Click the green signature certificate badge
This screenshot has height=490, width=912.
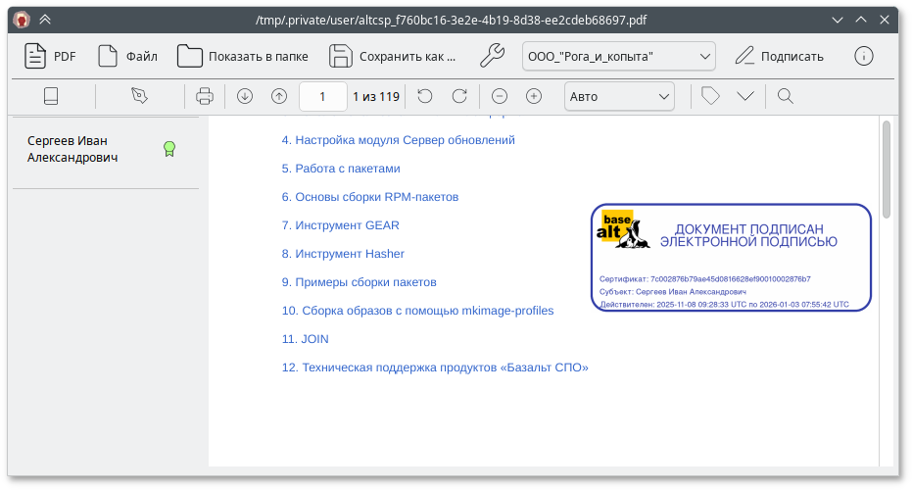[169, 149]
